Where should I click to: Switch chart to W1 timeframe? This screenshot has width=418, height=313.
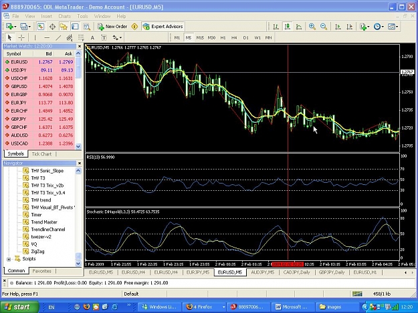[x=257, y=38]
